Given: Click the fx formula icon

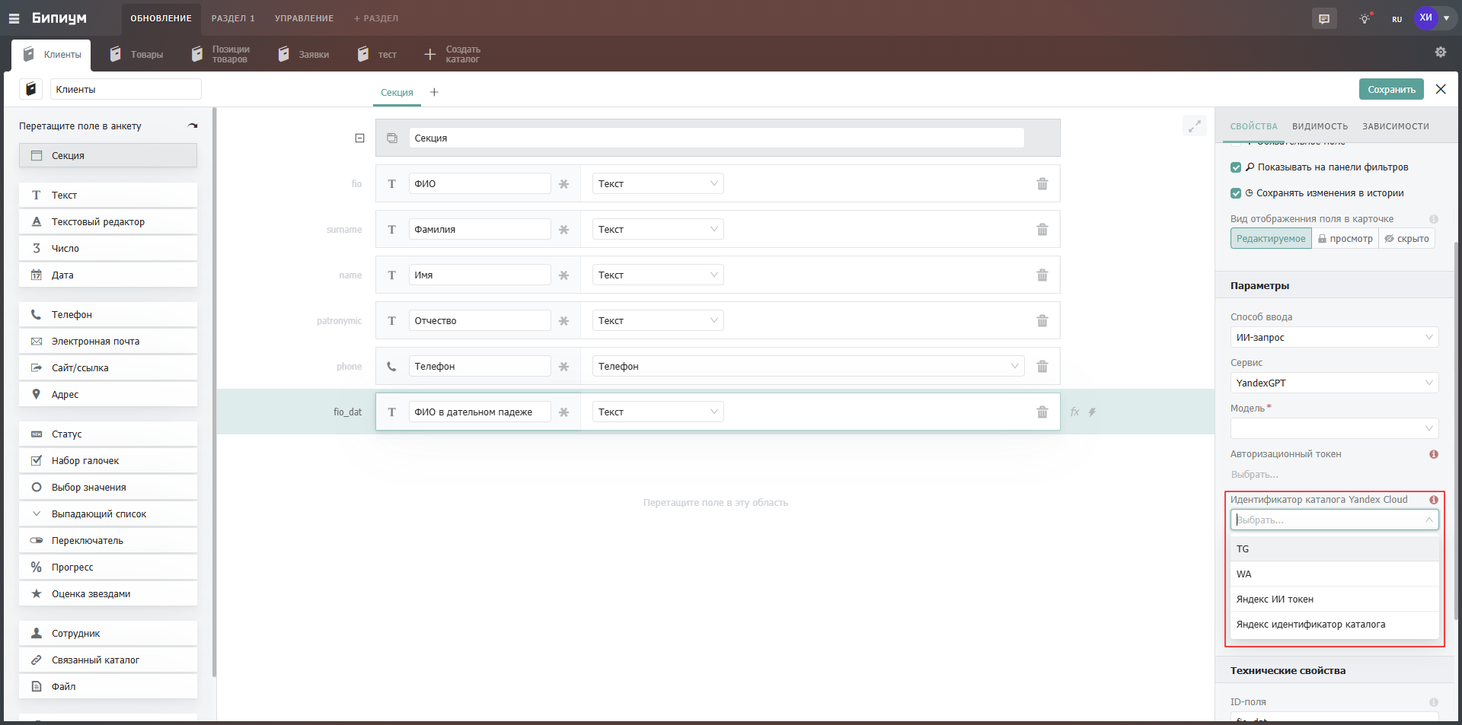Looking at the screenshot, I should click(1074, 412).
